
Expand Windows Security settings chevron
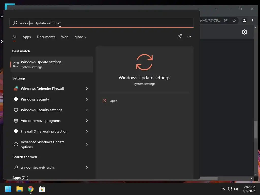point(87,110)
